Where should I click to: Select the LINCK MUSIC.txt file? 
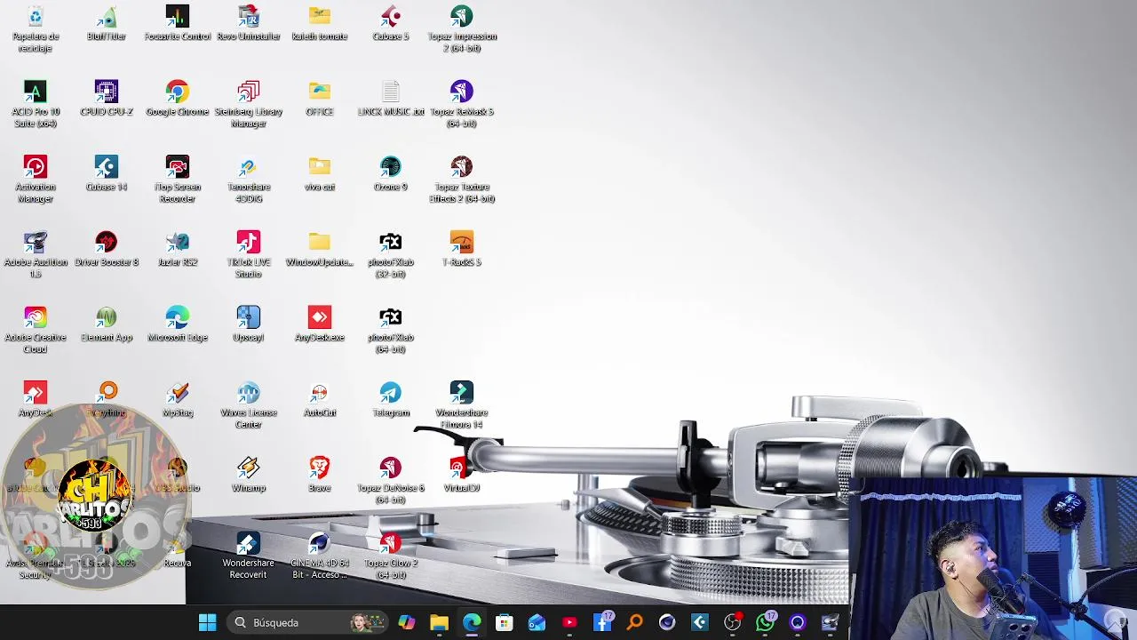click(x=391, y=99)
